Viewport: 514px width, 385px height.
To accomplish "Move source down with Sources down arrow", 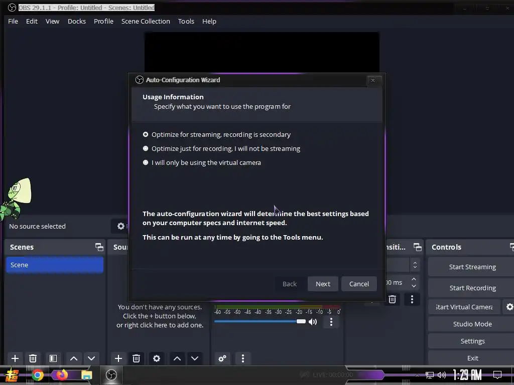I will click(x=195, y=358).
